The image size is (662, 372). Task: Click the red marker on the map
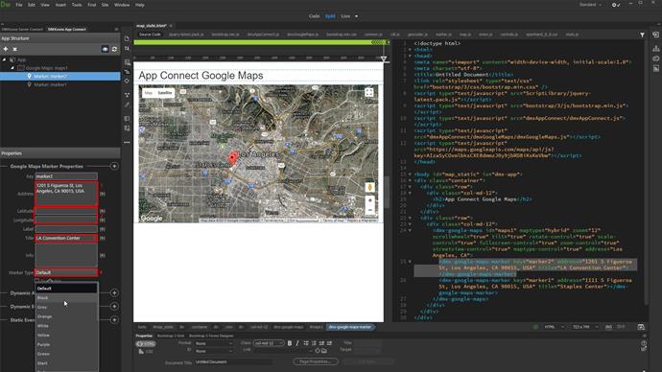(232, 159)
